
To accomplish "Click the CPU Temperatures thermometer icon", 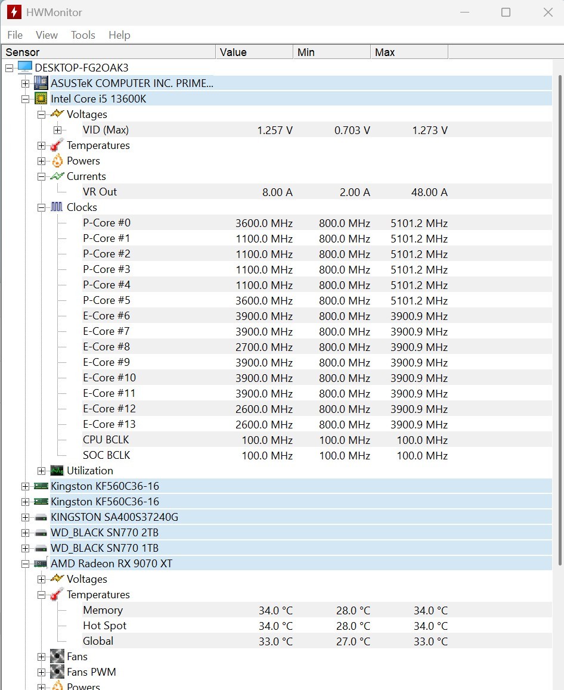I will (x=57, y=145).
